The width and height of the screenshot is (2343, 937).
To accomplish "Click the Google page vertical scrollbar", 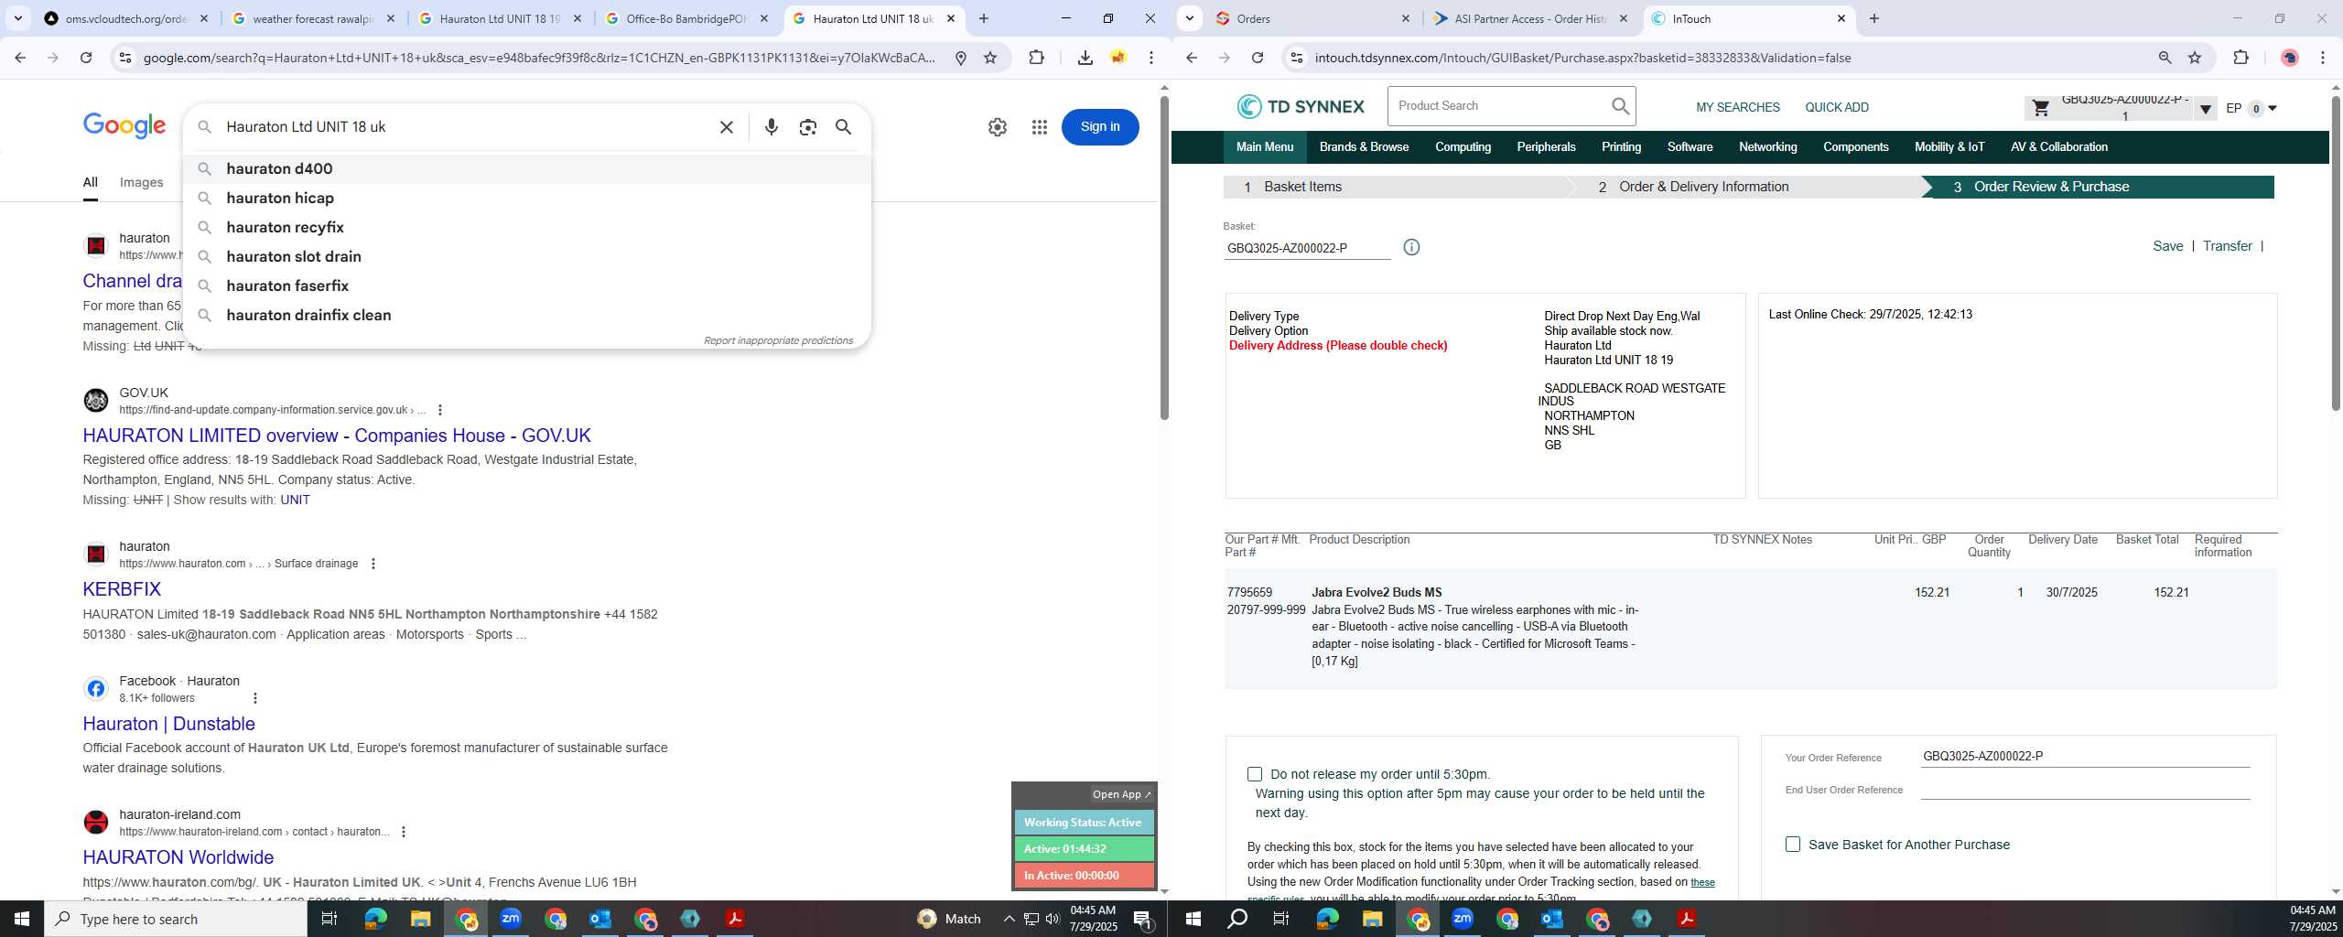I will click(1164, 256).
